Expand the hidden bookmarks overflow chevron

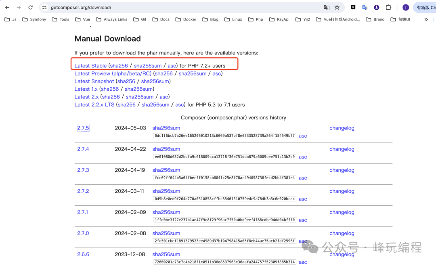pos(426,19)
